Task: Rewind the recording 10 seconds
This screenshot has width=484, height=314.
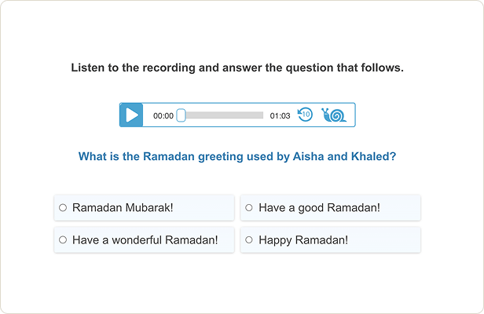Action: [x=306, y=115]
